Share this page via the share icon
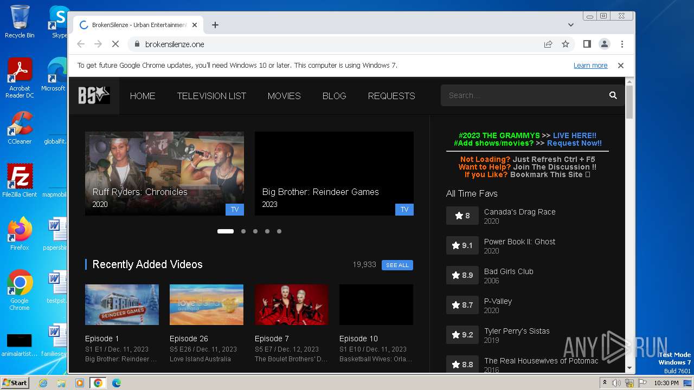This screenshot has height=390, width=694. click(x=548, y=44)
